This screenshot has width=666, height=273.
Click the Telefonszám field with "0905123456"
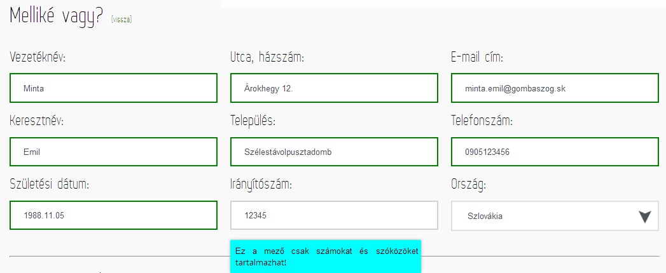tap(554, 152)
